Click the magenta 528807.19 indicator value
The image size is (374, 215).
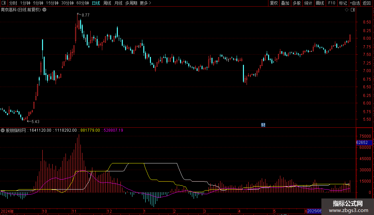[113, 130]
